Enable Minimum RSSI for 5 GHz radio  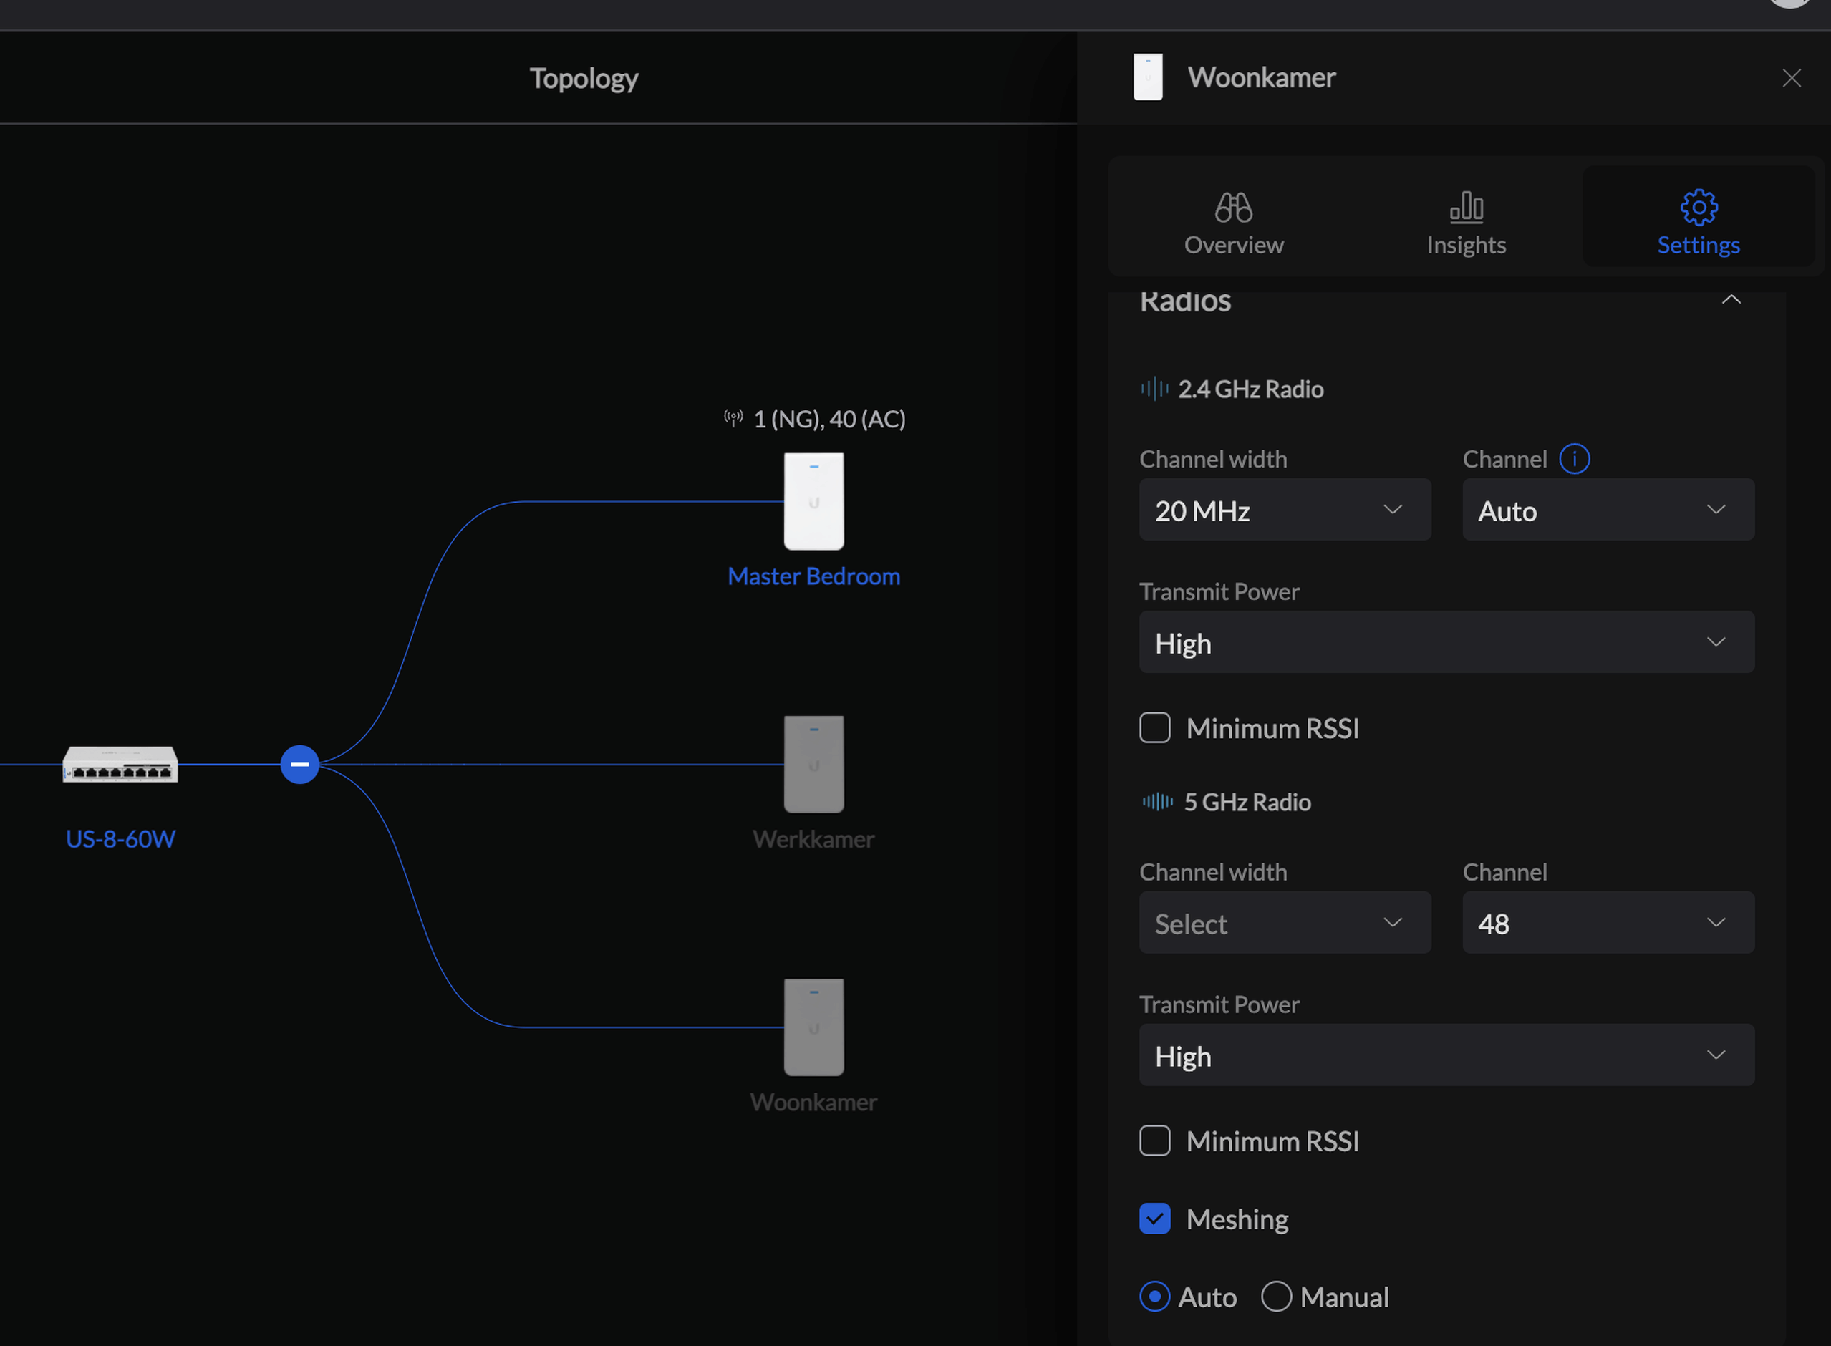[x=1154, y=1141]
